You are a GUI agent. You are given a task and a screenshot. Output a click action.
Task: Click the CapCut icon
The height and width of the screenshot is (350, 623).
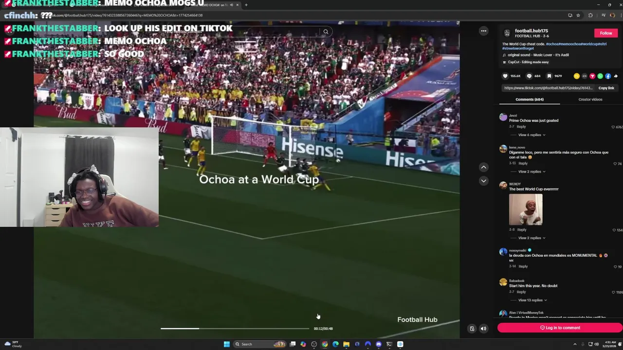(x=504, y=62)
